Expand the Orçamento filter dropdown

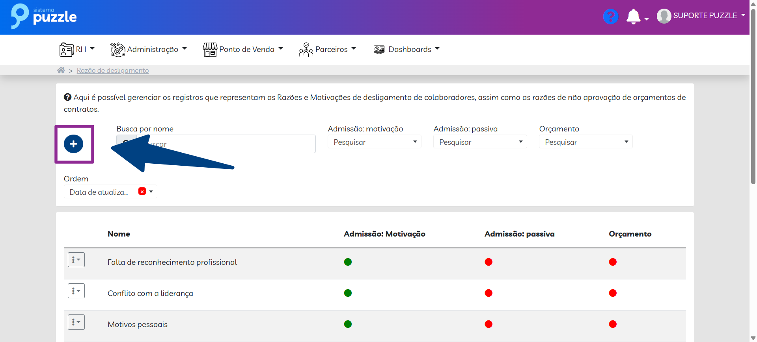coord(585,142)
